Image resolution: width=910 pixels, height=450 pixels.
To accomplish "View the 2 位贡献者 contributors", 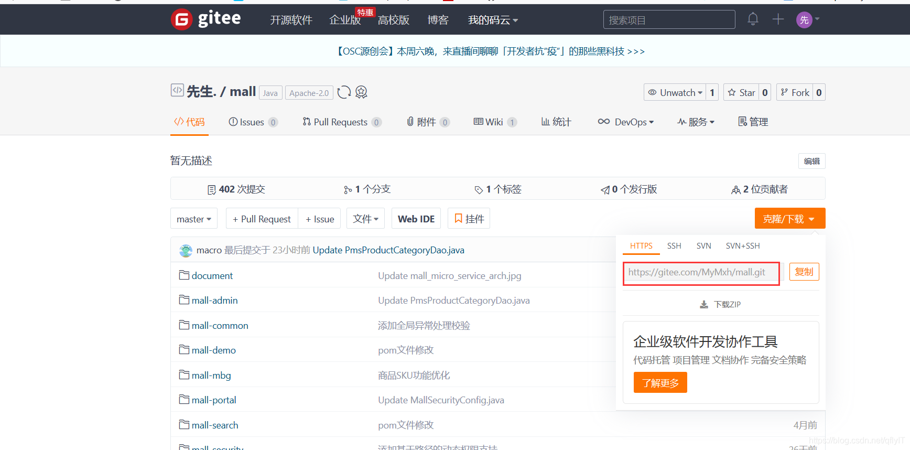I will point(760,189).
